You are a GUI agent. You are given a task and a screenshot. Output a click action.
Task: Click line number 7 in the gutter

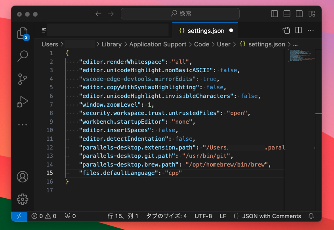pyautogui.click(x=51, y=105)
